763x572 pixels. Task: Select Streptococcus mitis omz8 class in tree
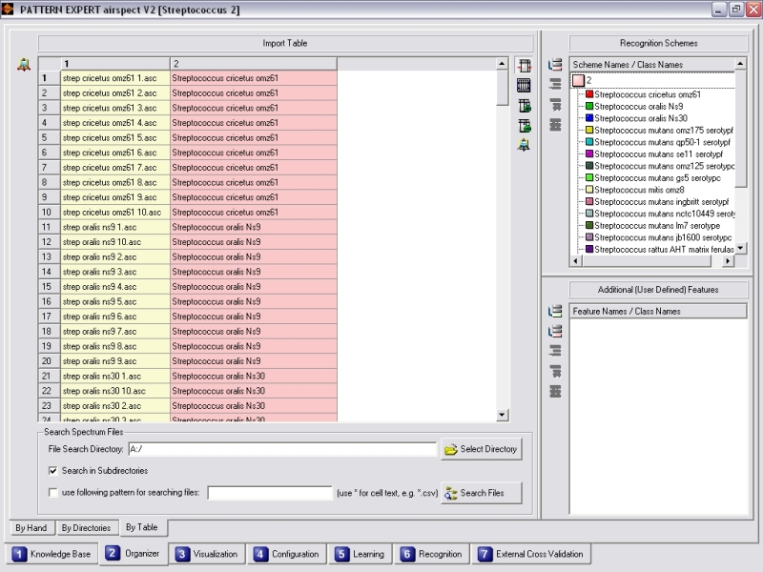tap(638, 190)
